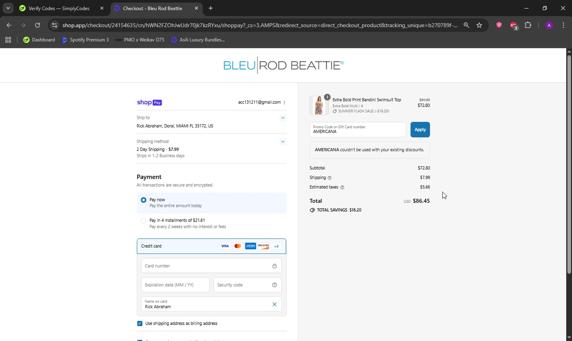Click the American Express icon
Viewport: 572px width, 341px height.
[x=251, y=246]
